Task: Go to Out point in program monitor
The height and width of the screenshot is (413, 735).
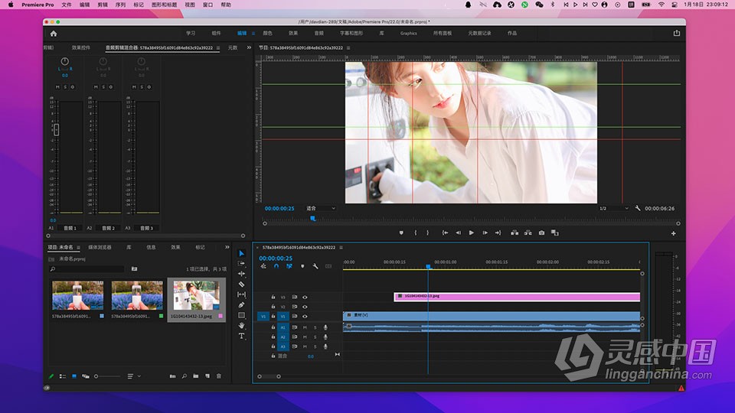Action: [x=498, y=233]
